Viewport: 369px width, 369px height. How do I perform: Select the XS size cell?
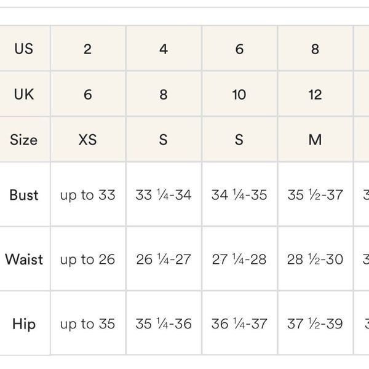(88, 140)
